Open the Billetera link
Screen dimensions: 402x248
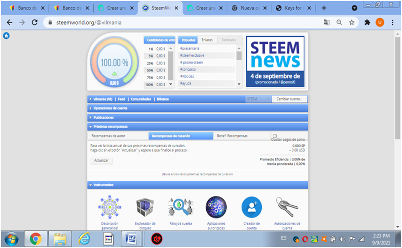pos(163,99)
